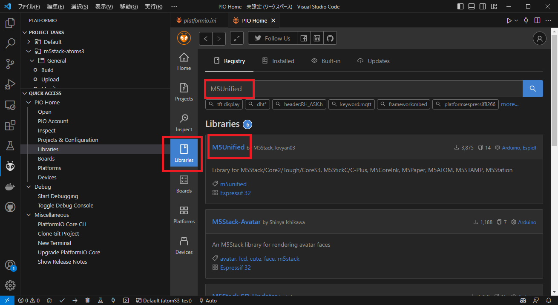The width and height of the screenshot is (558, 305).
Task: Open the Docker view in activity bar
Action: point(10,187)
